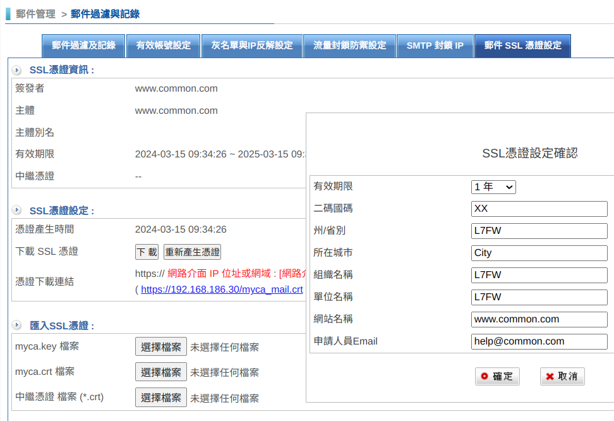The height and width of the screenshot is (421, 614).
Task: Click the 網站名稱 input field
Action: click(x=539, y=319)
